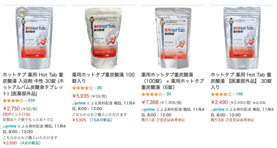Open title 薬用ホットタブ重炭酸湯 100錠入り
This screenshot has height=148, width=277.
pos(103,78)
